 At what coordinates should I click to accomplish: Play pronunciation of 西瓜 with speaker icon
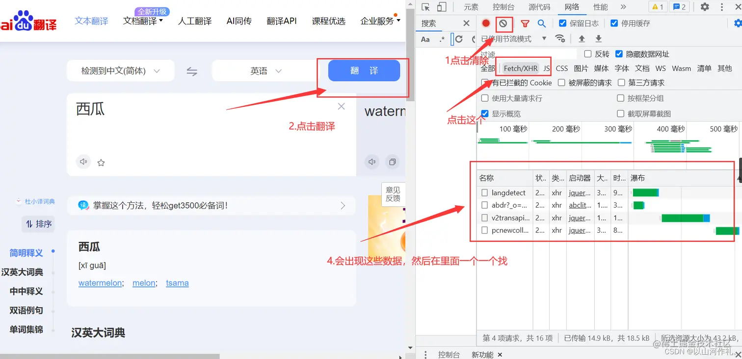(83, 162)
